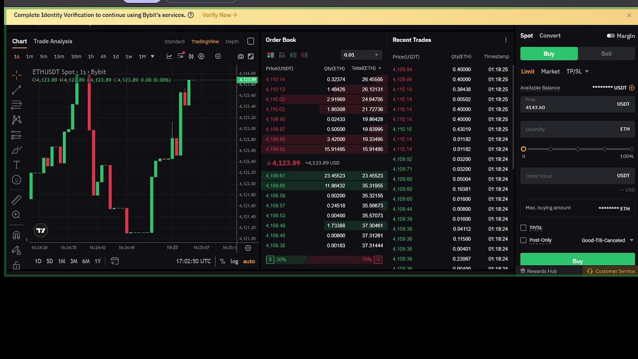Image resolution: width=638 pixels, height=359 pixels.
Task: Click the green Buy submit button
Action: pos(578,260)
